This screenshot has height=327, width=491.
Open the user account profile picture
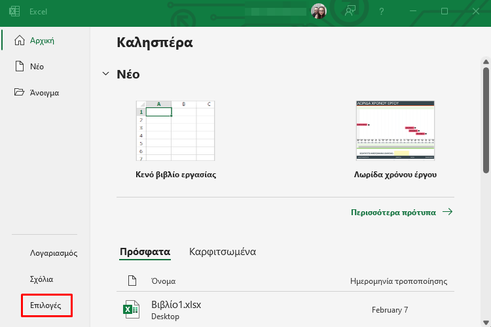coord(319,11)
